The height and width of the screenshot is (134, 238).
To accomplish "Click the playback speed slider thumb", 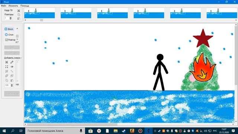I will click(17, 36).
